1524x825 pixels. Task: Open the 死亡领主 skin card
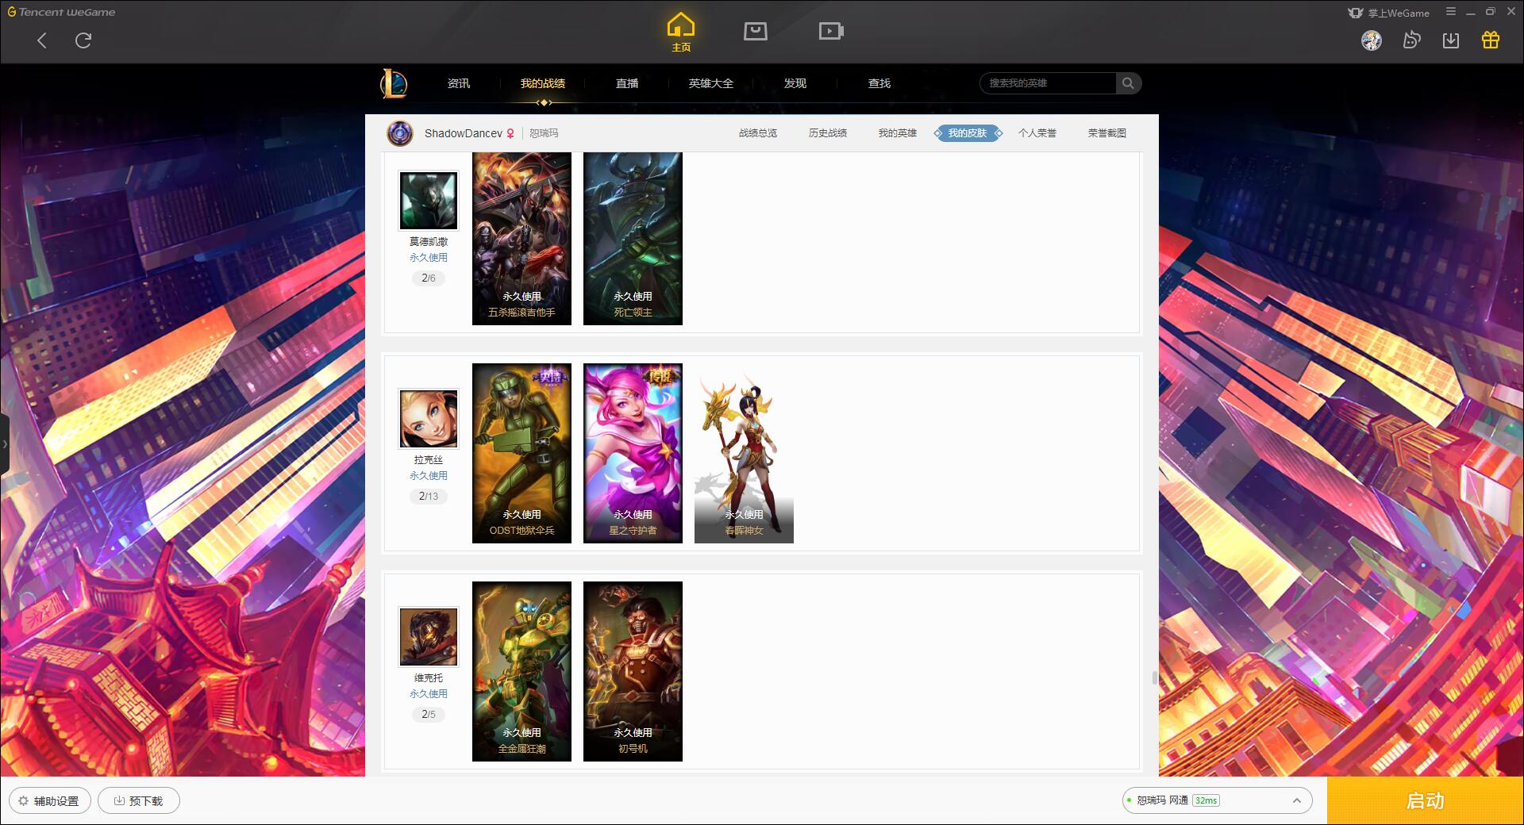point(633,238)
